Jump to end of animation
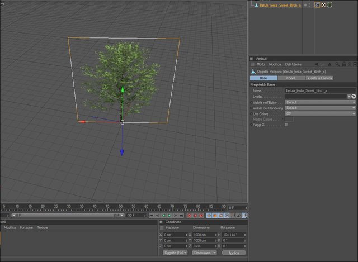This screenshot has width=358, height=262. [x=181, y=215]
